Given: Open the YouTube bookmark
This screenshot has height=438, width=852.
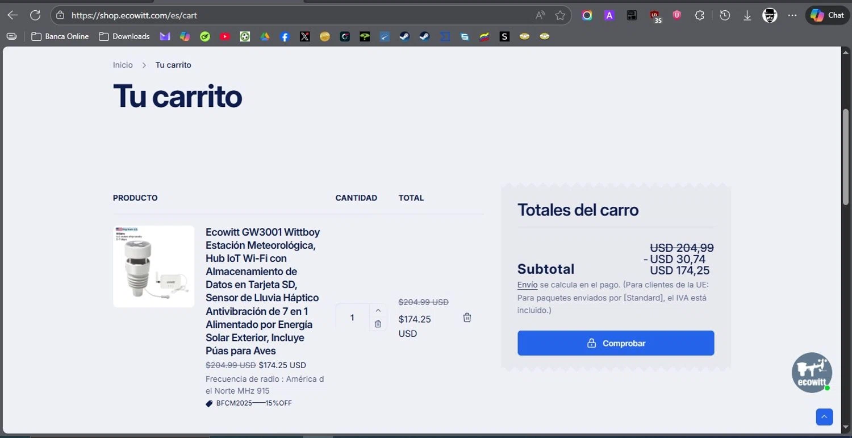Looking at the screenshot, I should (225, 36).
